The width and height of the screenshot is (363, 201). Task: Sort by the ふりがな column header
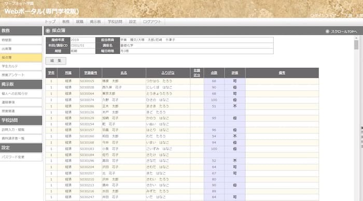click(168, 73)
